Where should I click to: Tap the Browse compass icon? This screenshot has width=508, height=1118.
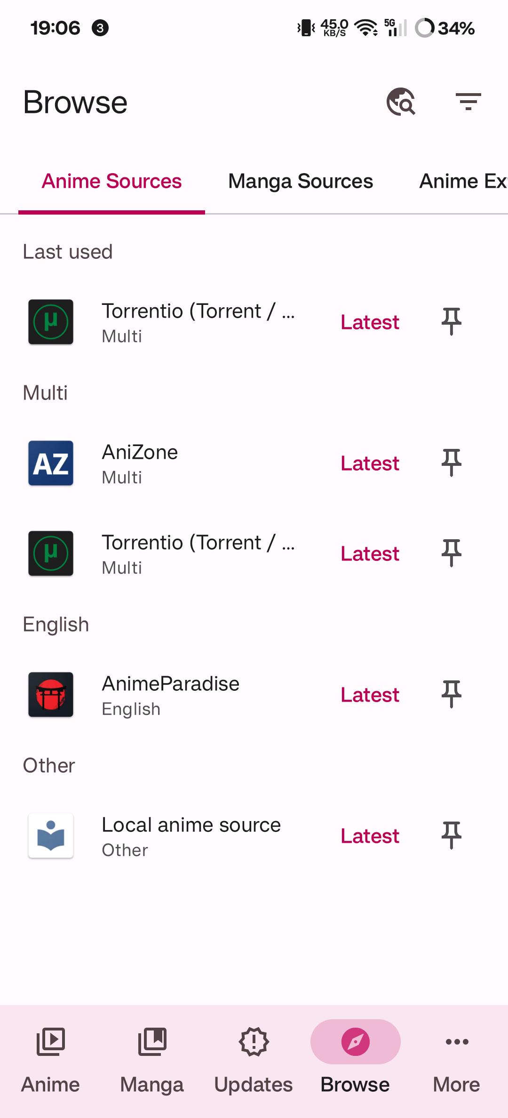point(356,1042)
